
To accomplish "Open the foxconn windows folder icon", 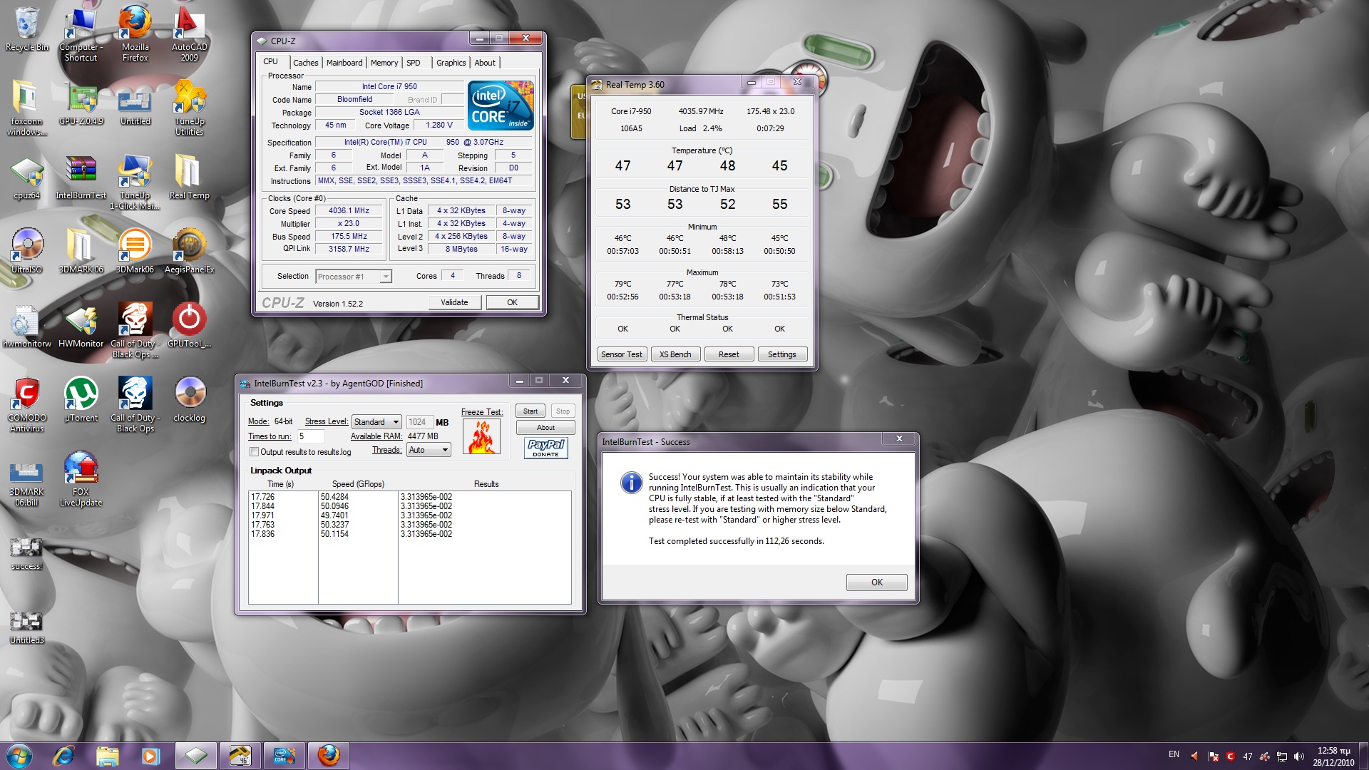I will pos(27,107).
